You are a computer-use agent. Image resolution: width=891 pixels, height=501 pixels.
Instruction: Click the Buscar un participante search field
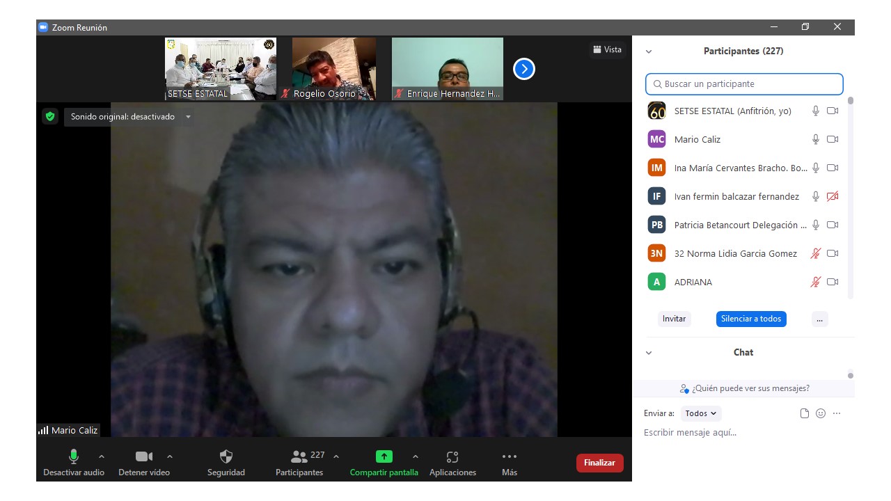[x=744, y=83]
